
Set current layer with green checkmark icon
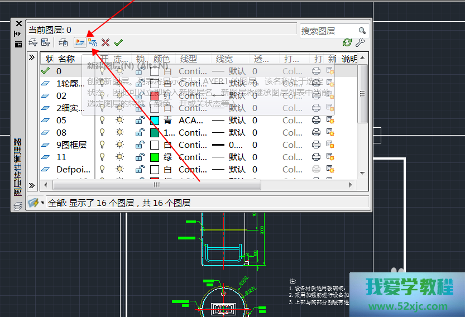[118, 42]
